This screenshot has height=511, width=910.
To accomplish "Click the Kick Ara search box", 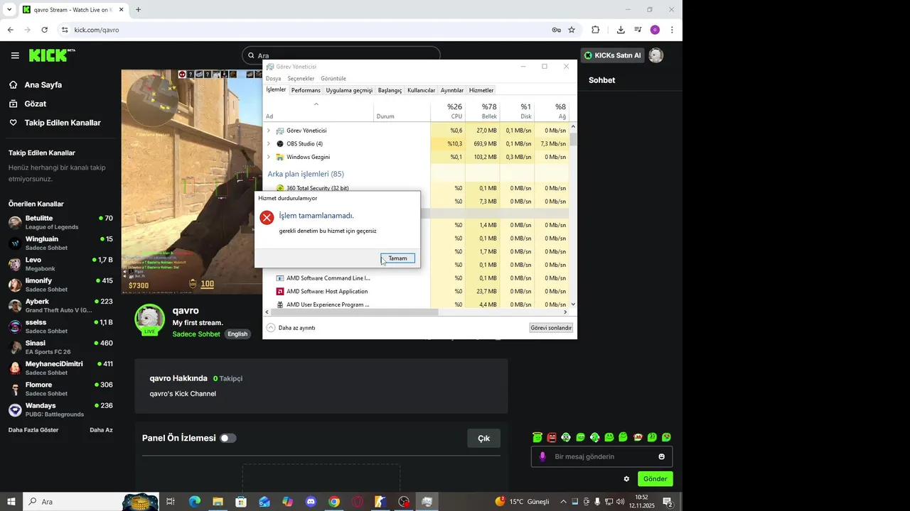I will click(341, 55).
